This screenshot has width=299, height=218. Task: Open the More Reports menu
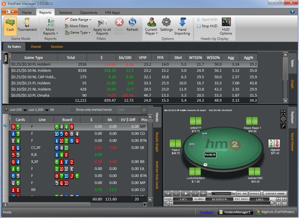pos(50,25)
